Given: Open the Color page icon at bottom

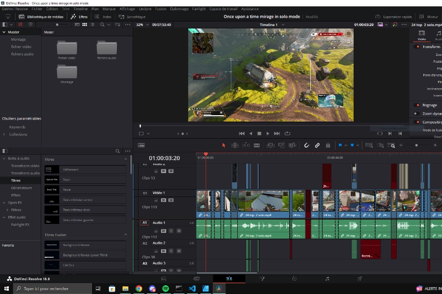Looking at the screenshot, I should [x=294, y=279].
